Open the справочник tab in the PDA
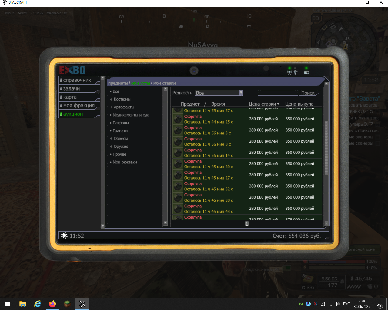The height and width of the screenshot is (310, 388). (x=79, y=80)
